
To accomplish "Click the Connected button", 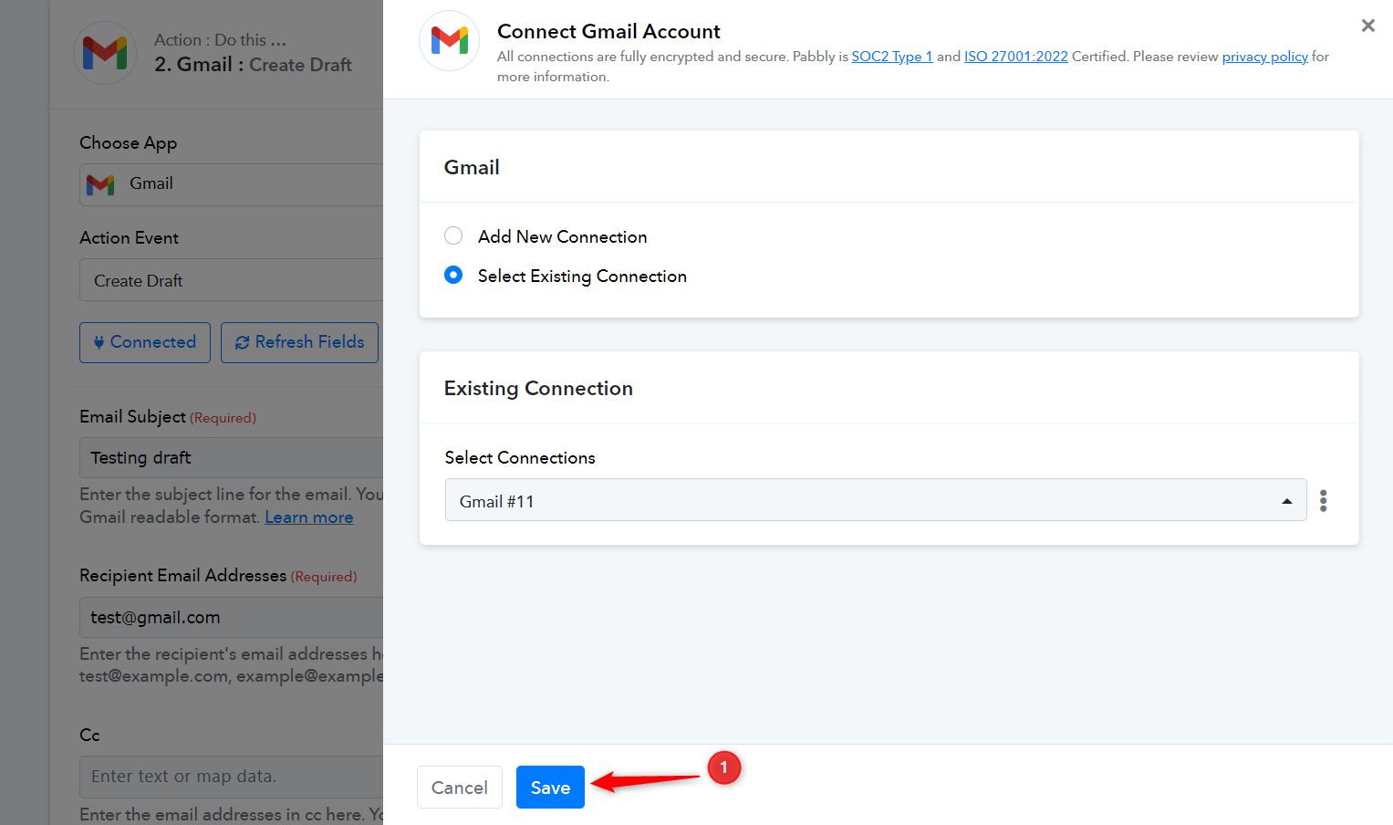I will pos(145,342).
